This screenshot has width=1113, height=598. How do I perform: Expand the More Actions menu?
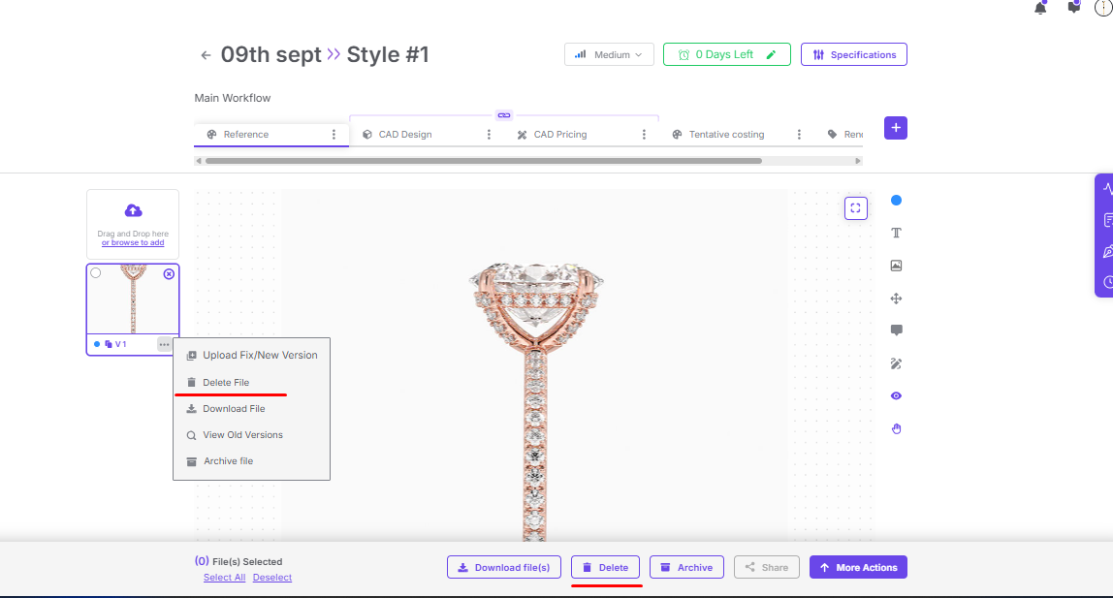coord(858,568)
